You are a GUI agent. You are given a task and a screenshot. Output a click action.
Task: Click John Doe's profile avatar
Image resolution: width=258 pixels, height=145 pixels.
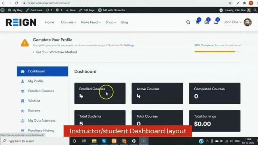pos(248,22)
